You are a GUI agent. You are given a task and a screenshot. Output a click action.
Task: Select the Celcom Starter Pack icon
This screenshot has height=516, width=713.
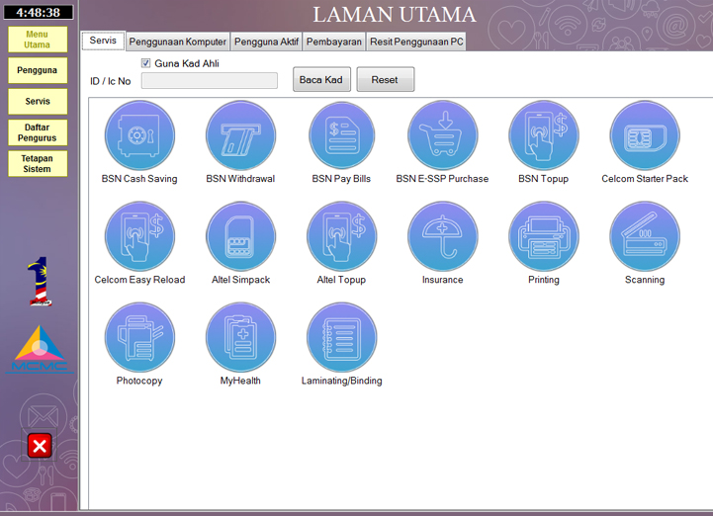645,135
